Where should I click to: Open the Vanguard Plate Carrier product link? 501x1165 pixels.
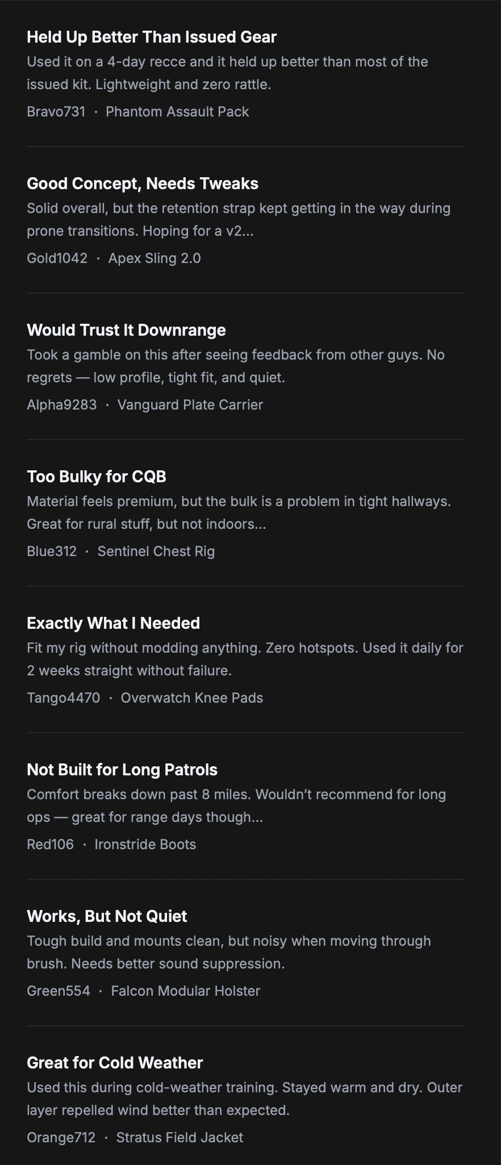click(x=190, y=404)
